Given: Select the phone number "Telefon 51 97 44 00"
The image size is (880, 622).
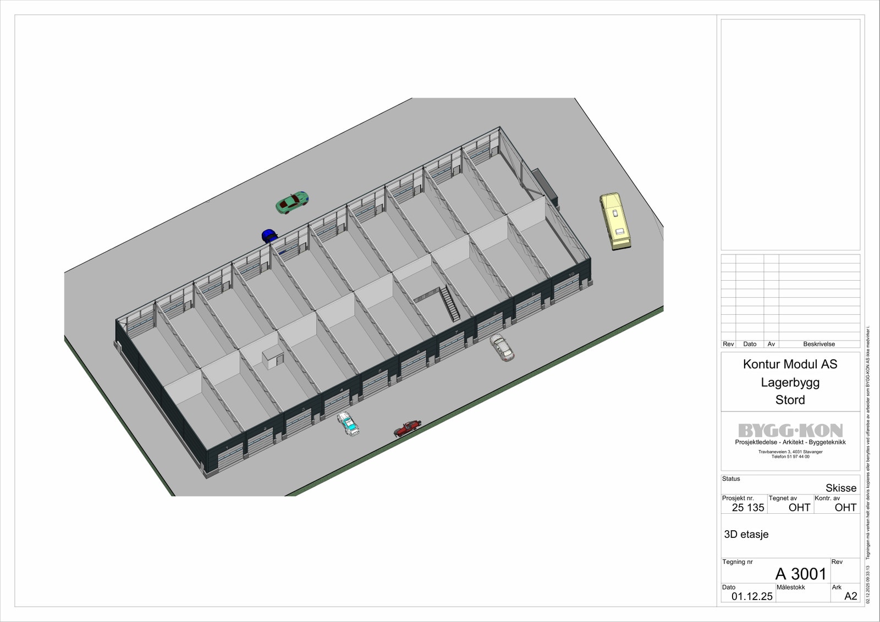Looking at the screenshot, I should pos(790,457).
